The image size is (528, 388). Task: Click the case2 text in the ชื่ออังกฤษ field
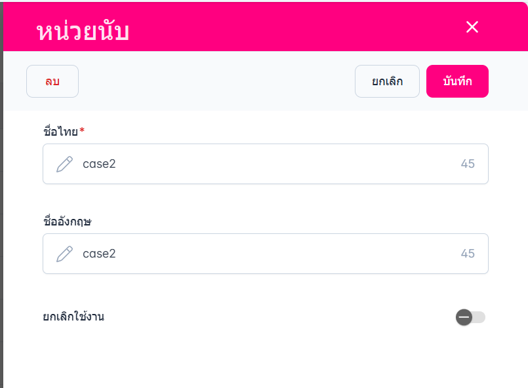pyautogui.click(x=99, y=254)
